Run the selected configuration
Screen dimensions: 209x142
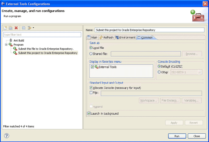(x=177, y=136)
